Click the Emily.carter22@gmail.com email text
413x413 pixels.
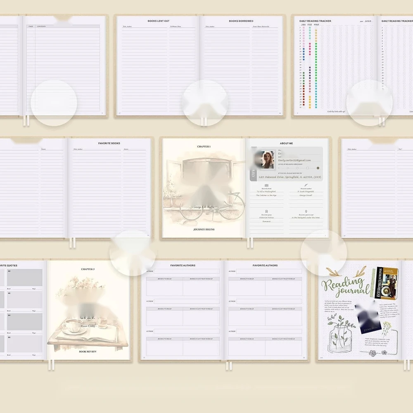pos(294,160)
